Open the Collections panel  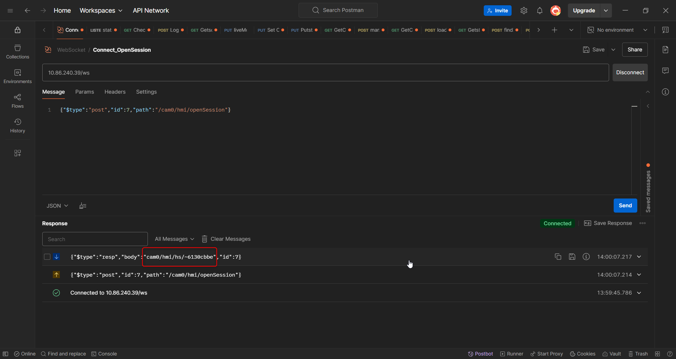(17, 52)
